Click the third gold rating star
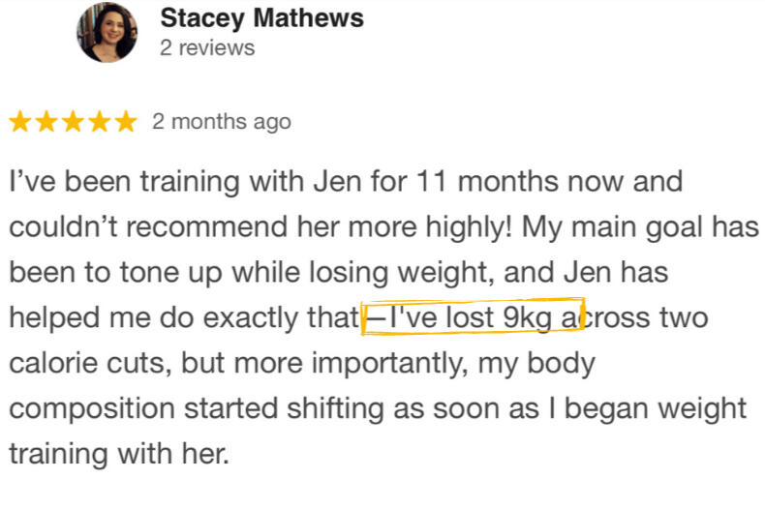 [73, 123]
